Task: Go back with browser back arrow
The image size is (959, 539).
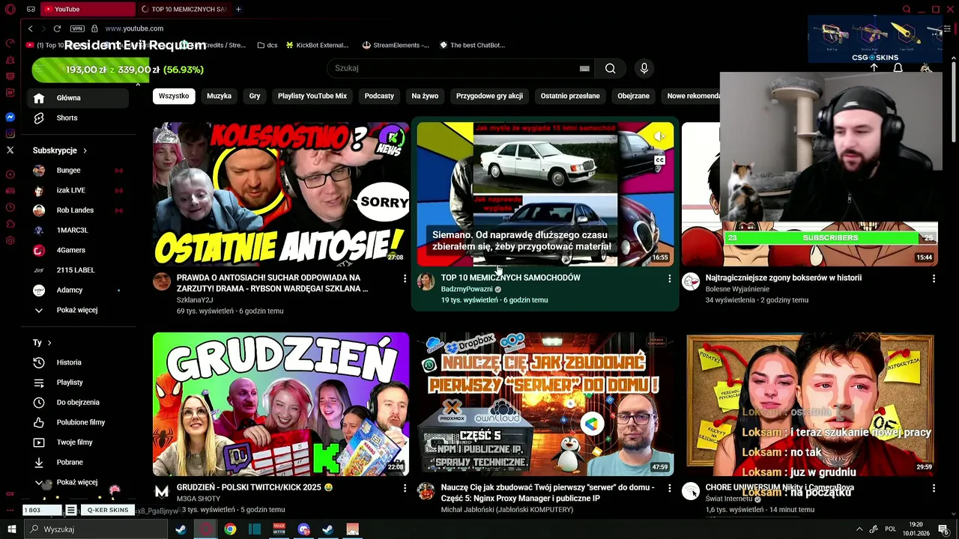Action: 30,28
